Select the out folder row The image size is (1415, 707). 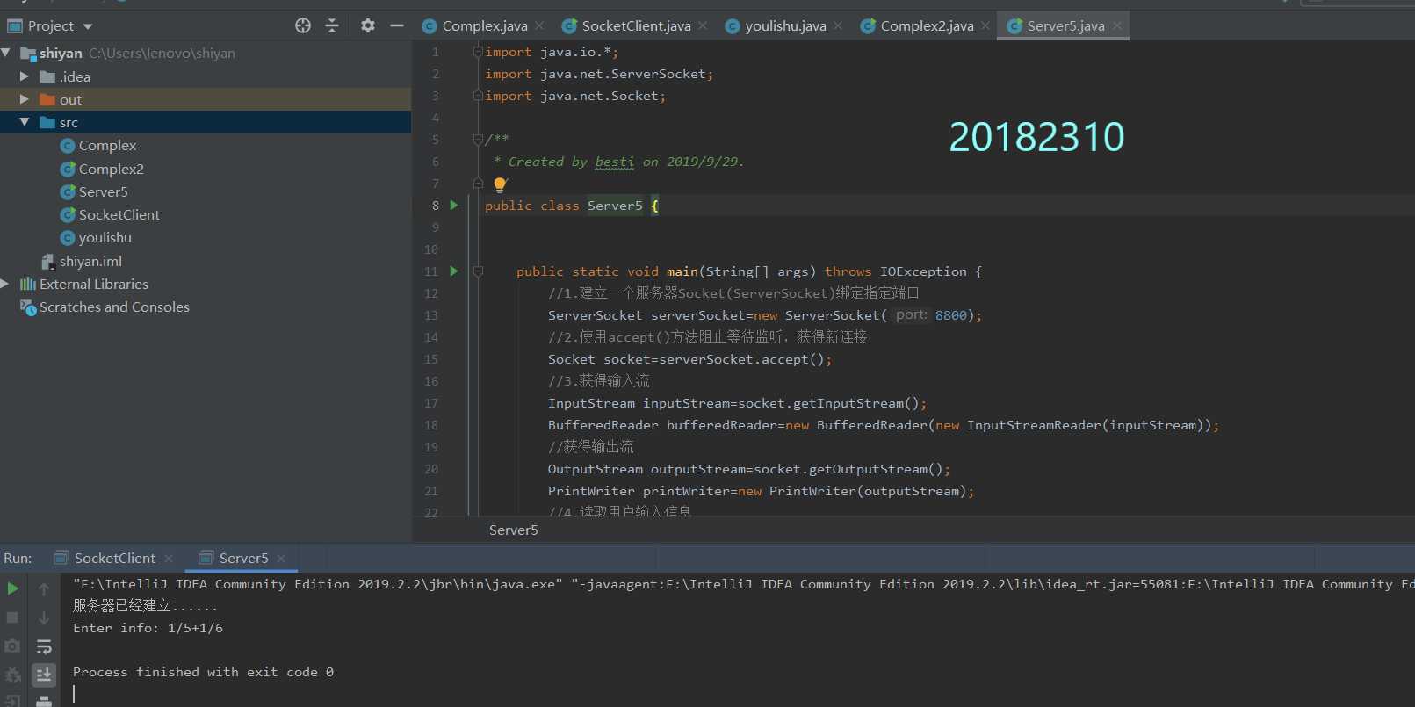(206, 99)
